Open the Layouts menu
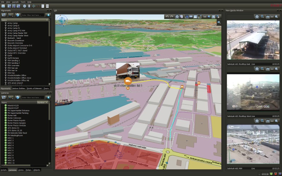The width and height of the screenshot is (282, 176). click(16, 2)
